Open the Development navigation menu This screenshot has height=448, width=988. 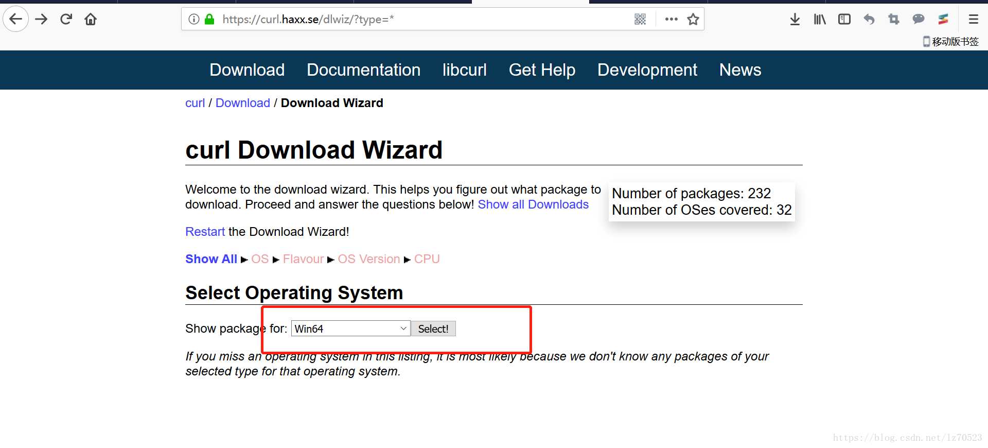(647, 70)
